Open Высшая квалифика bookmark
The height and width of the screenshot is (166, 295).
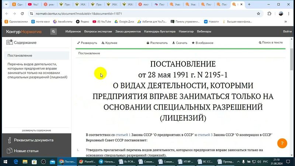tap(237, 22)
